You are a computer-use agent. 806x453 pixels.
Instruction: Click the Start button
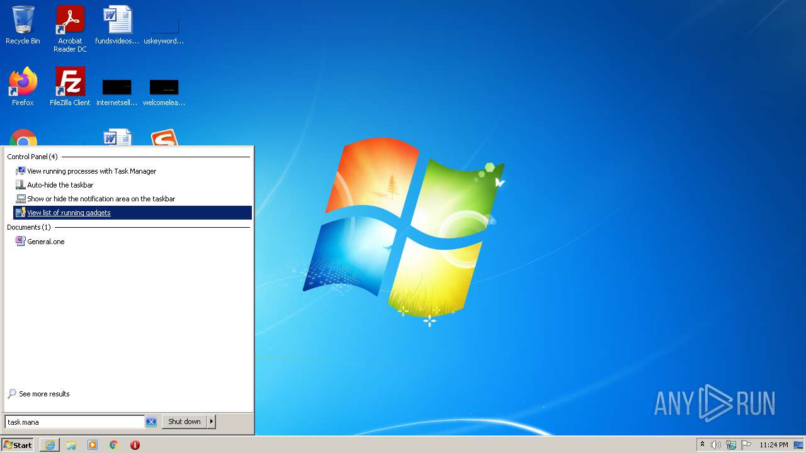pyautogui.click(x=18, y=445)
